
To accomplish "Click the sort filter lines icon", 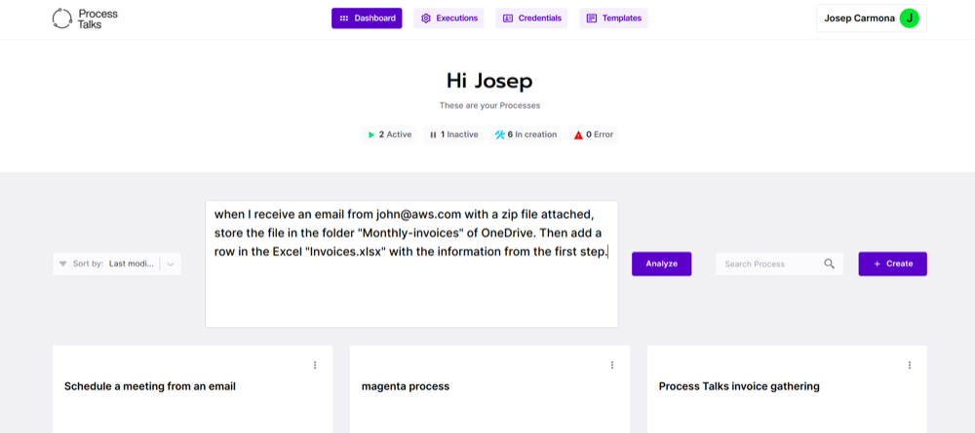I will click(x=62, y=264).
